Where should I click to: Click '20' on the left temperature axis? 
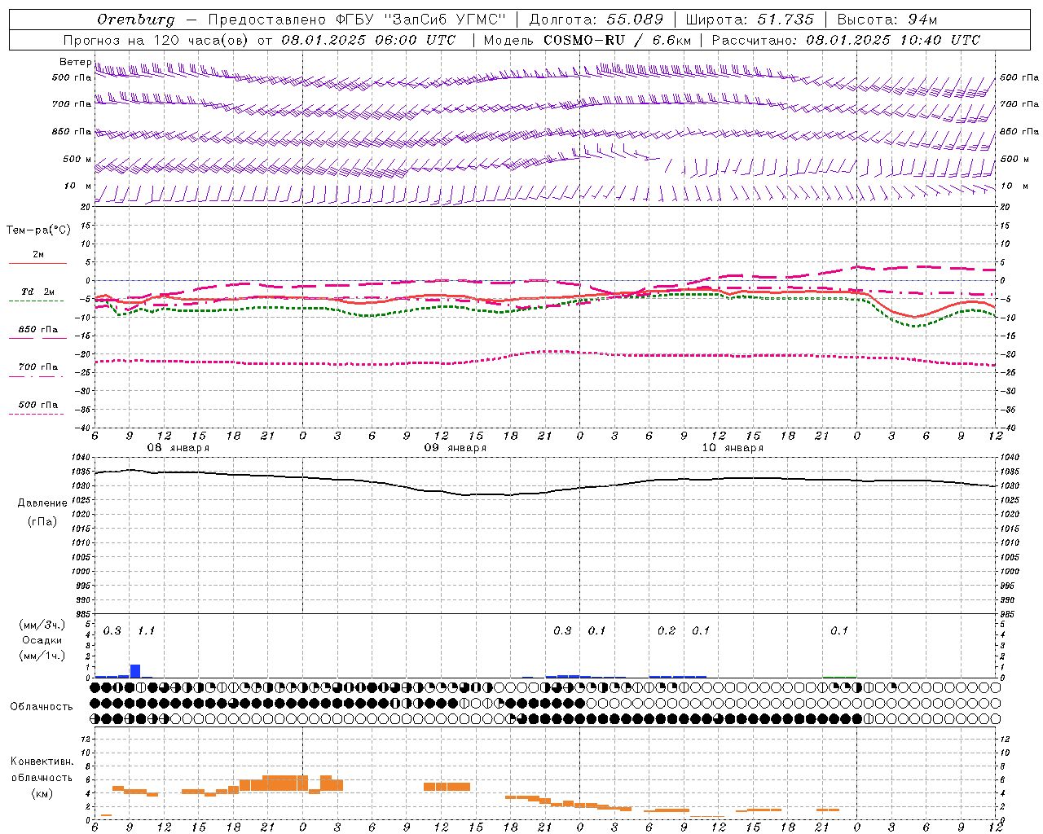[86, 208]
